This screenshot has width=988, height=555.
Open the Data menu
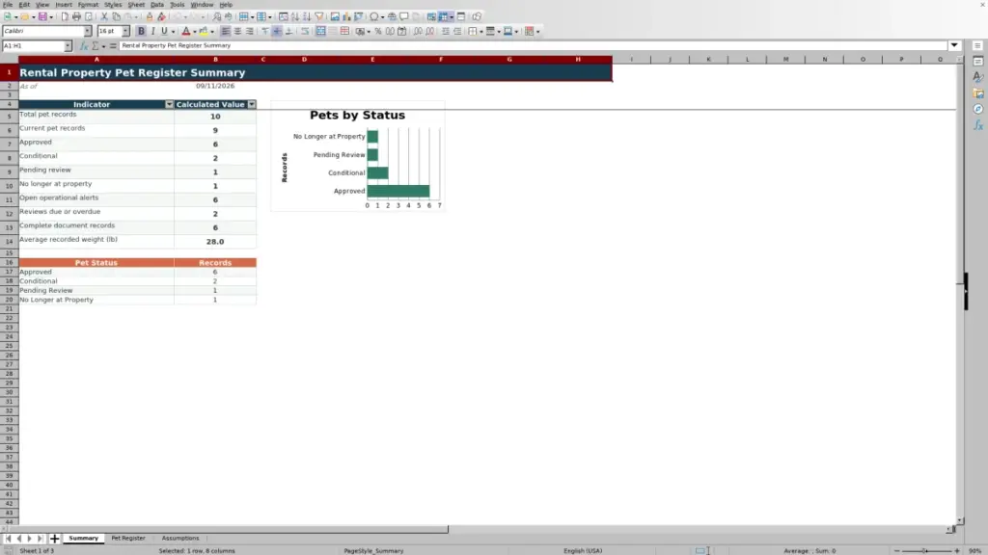[157, 5]
